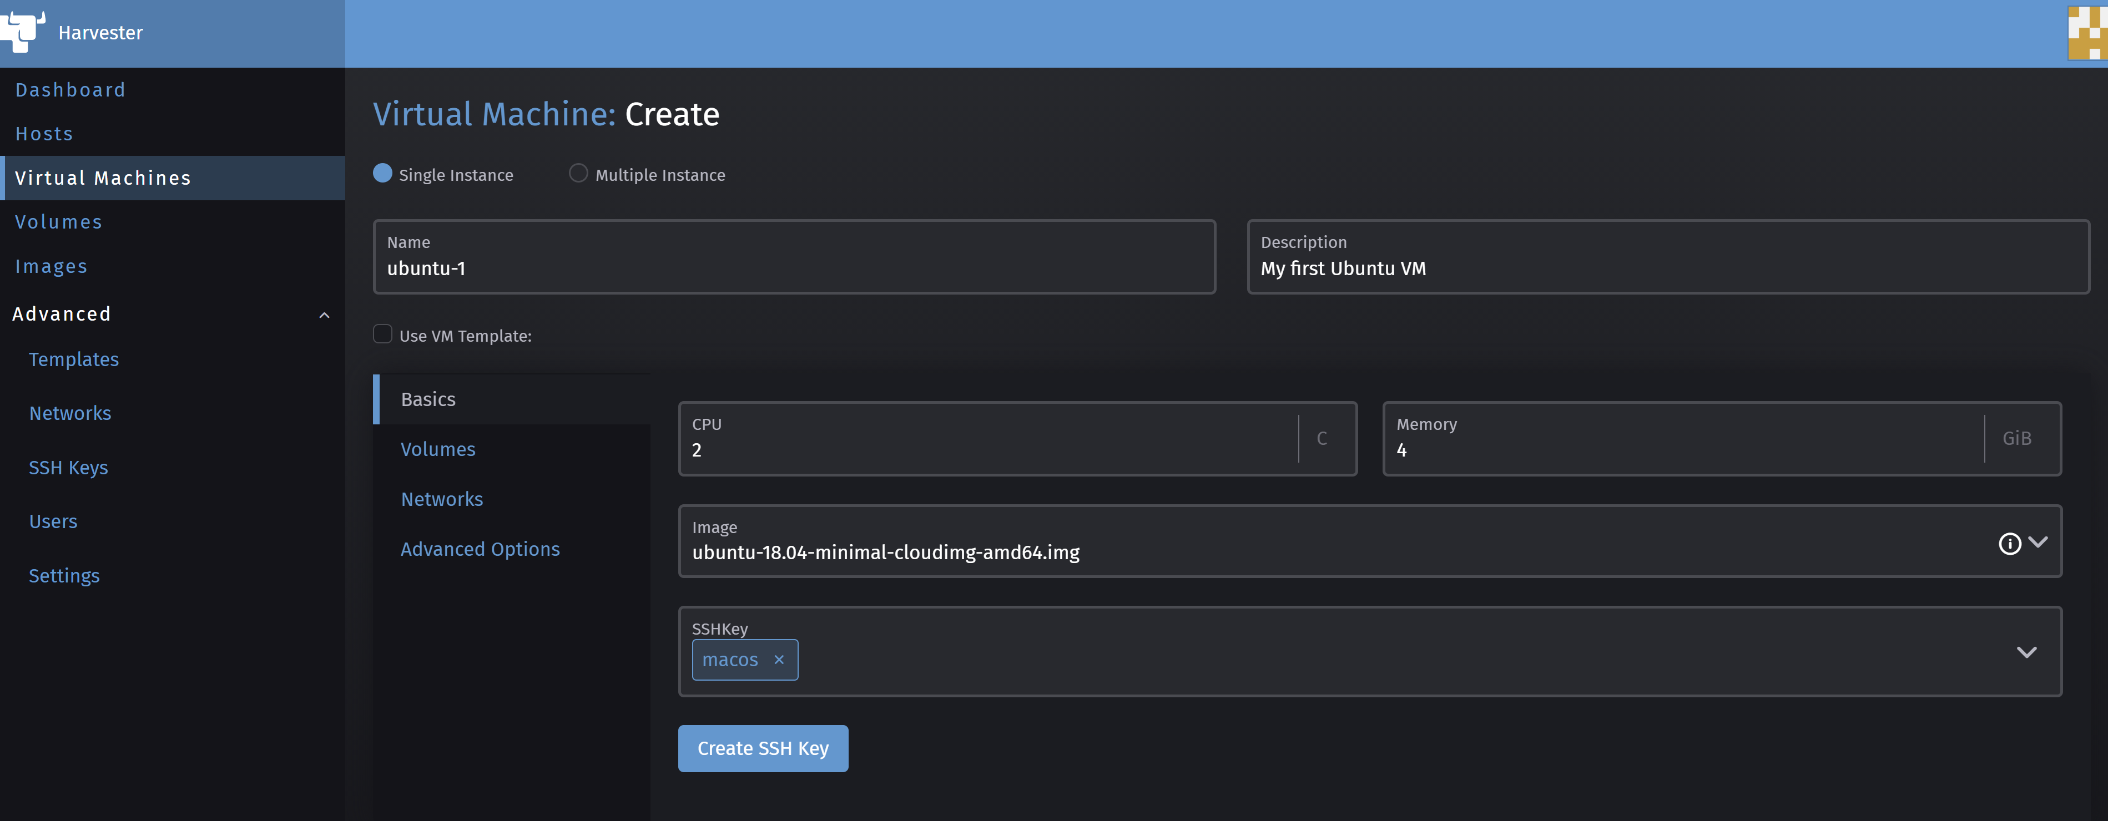
Task: Open the SSHKey dropdown arrow
Action: (x=2026, y=652)
